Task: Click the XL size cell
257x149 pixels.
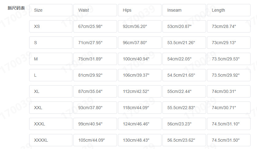Action: pyautogui.click(x=51, y=91)
